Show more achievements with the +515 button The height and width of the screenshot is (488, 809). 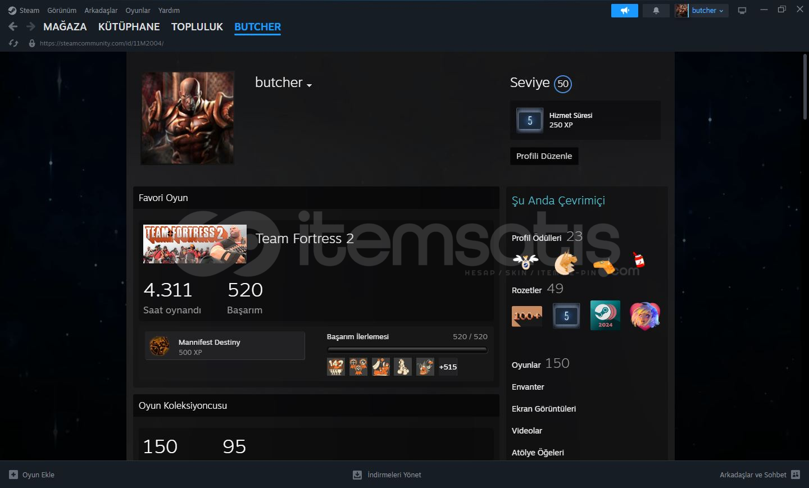pyautogui.click(x=448, y=367)
